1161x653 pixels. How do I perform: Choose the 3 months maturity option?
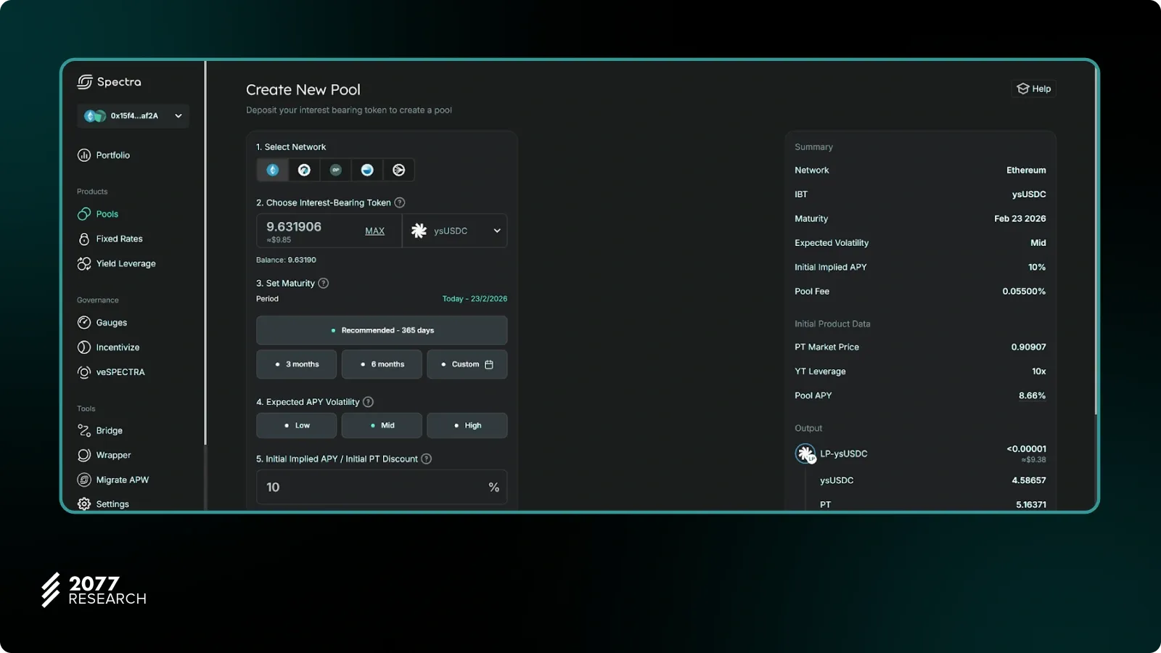click(296, 364)
